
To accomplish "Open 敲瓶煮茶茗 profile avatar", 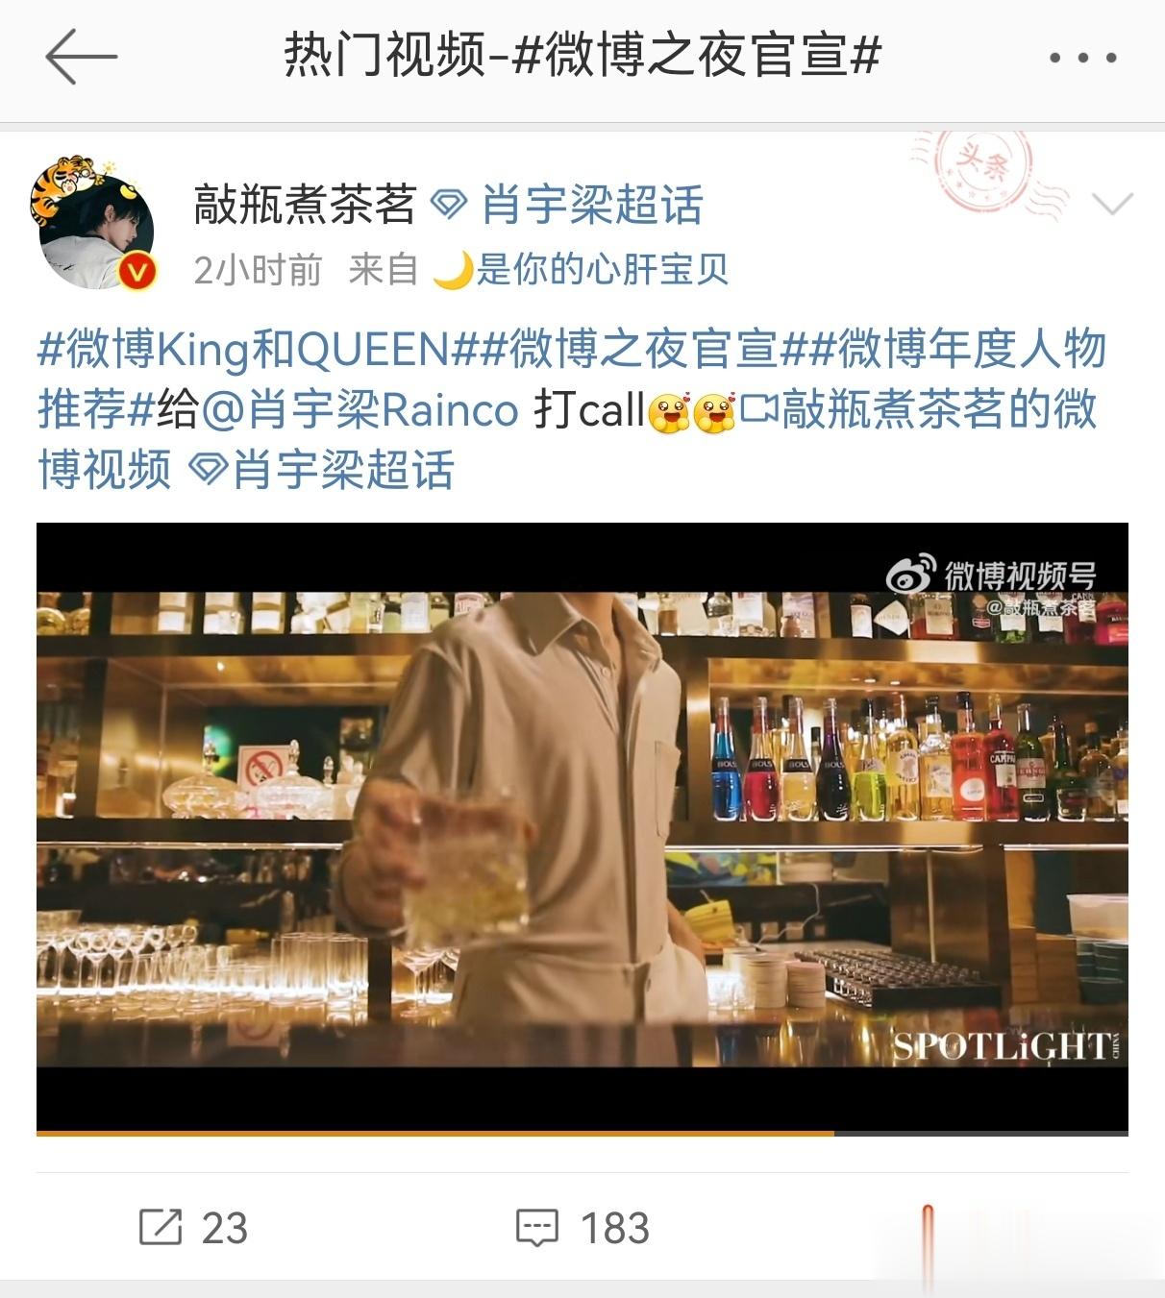I will coord(93,225).
